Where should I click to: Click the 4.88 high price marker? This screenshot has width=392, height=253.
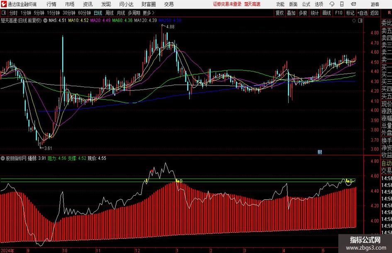tap(170, 27)
